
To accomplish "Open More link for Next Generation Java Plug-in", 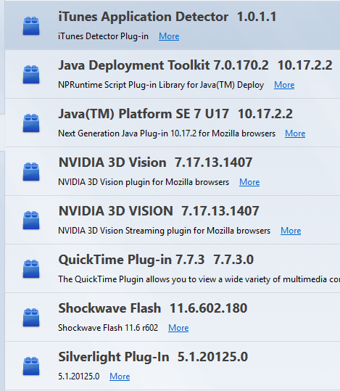I will 295,133.
